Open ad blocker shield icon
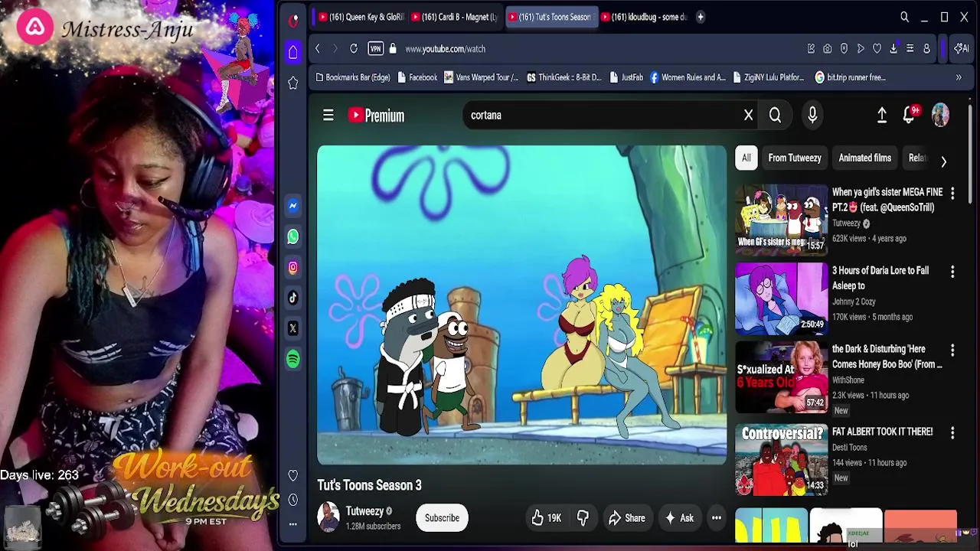This screenshot has width=980, height=551. [x=844, y=49]
